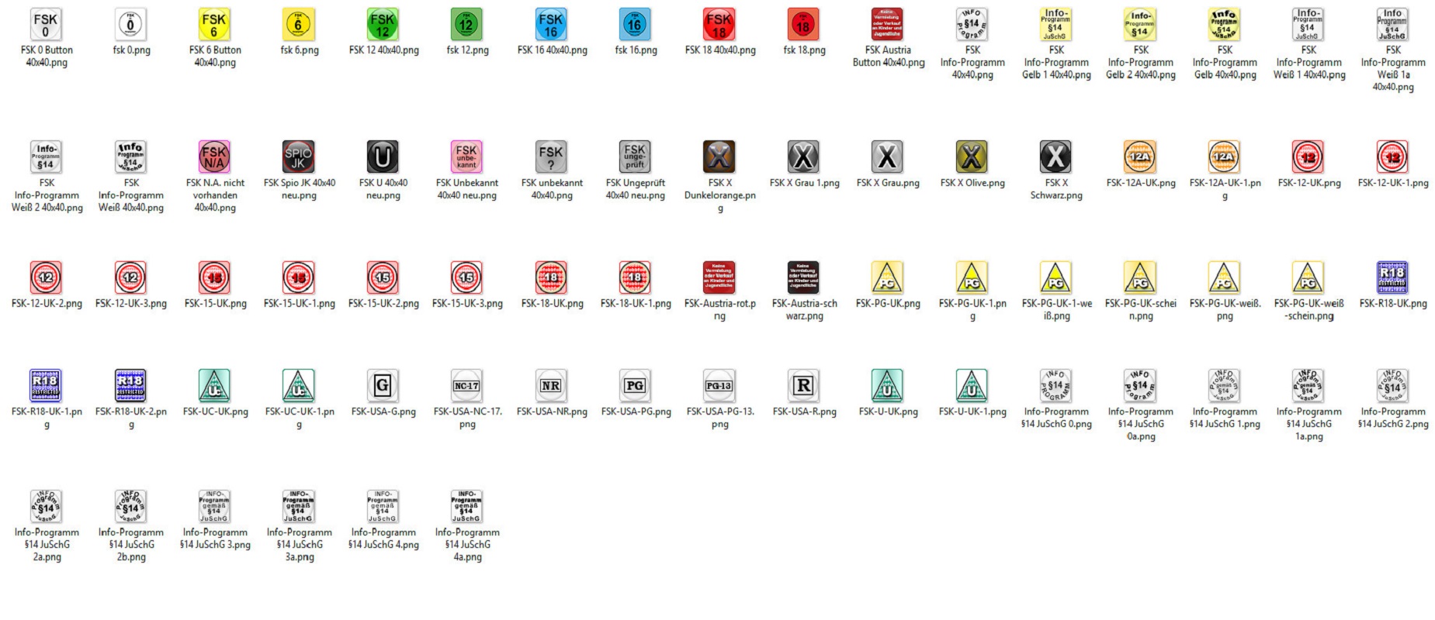Select the FSK-Austria-schwarz.png icon

pos(804,277)
